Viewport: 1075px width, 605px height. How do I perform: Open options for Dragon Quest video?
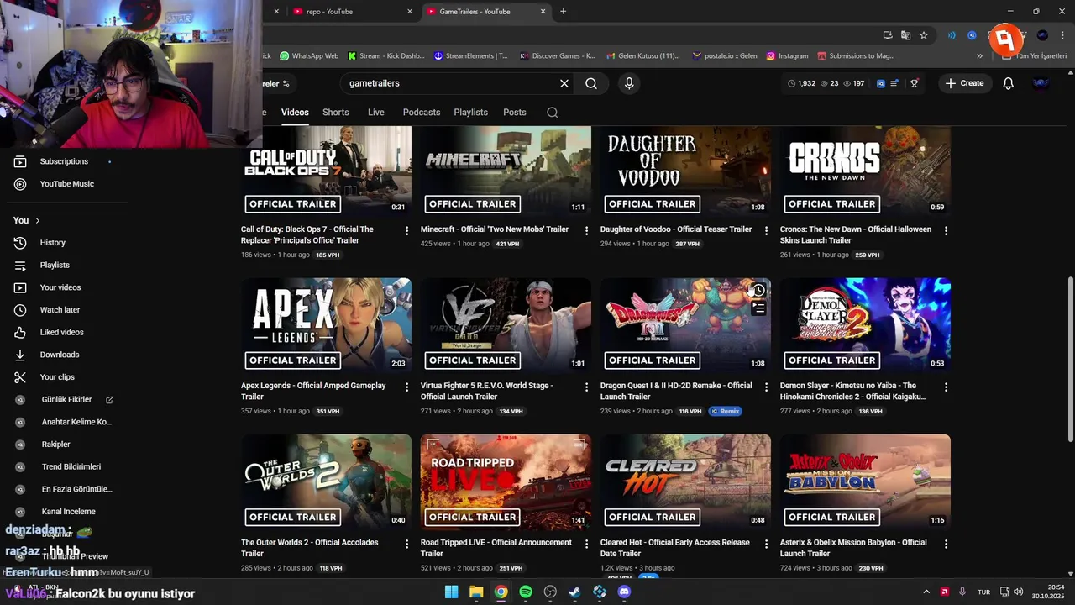[767, 387]
